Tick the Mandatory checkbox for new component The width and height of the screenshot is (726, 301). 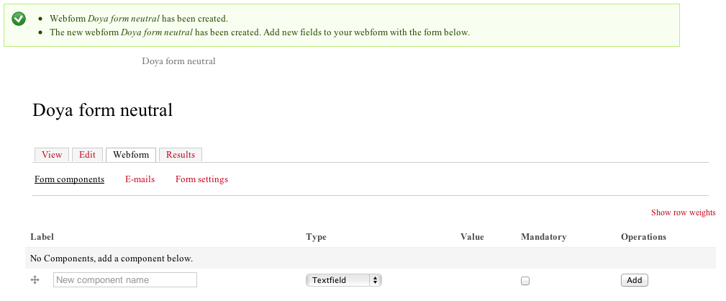[x=525, y=281]
